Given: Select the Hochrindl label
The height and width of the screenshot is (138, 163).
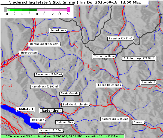Looking at the screenshot, I should pos(149,82).
